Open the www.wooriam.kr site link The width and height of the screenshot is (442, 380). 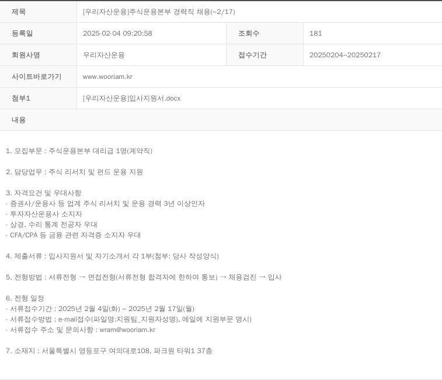pos(107,77)
